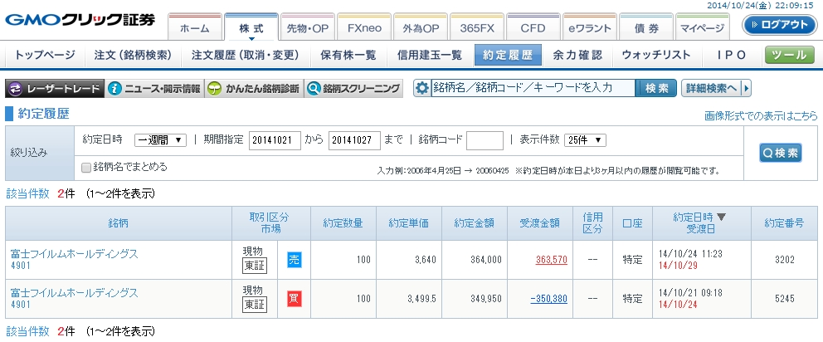This screenshot has height=342, width=823.
Task: Click the blue 売 sell badge
Action: (295, 260)
